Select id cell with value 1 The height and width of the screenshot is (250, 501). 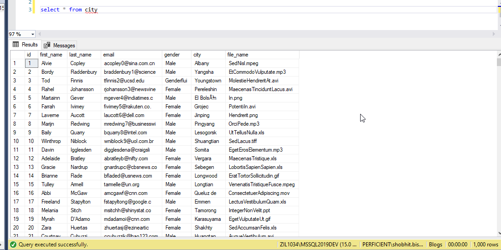pos(31,63)
